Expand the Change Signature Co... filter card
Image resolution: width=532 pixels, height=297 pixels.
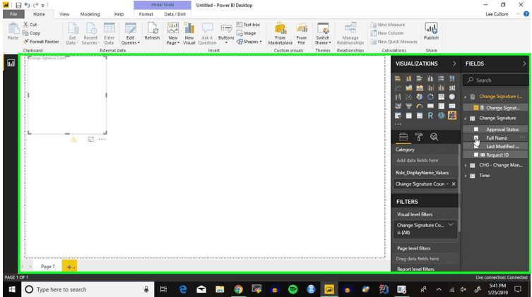(x=451, y=225)
